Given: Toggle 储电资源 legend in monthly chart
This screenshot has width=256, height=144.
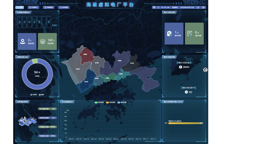Looking at the screenshot, I should coord(122,102).
